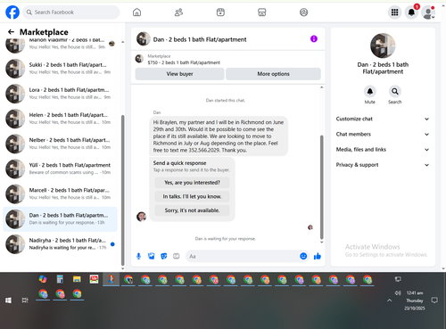Select the Dan conversation in the list
Image resolution: width=446 pixels, height=329 pixels.
60,219
